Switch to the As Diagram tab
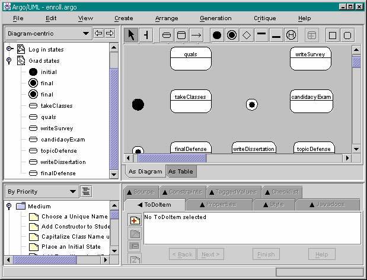The image size is (367, 280). pos(145,171)
